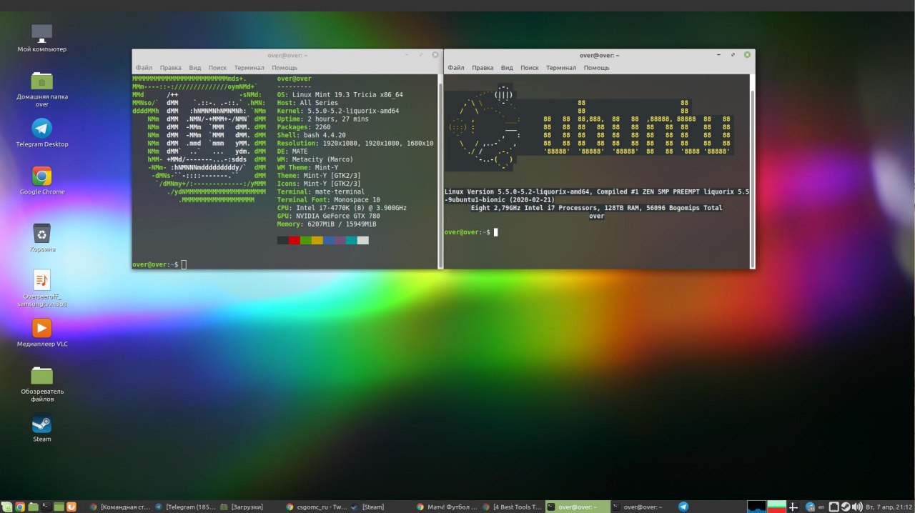
Task: Click the "Terminal Font: Monospace 10" line
Action: click(329, 200)
